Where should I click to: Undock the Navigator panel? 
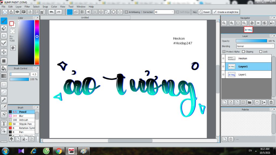271,17
